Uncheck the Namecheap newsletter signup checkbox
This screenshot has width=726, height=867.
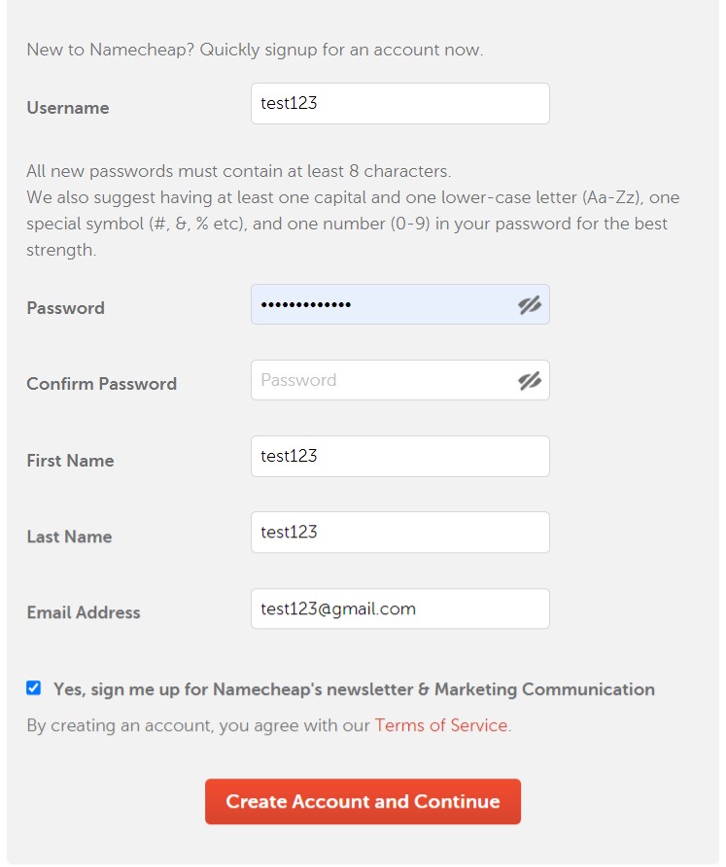pos(34,688)
